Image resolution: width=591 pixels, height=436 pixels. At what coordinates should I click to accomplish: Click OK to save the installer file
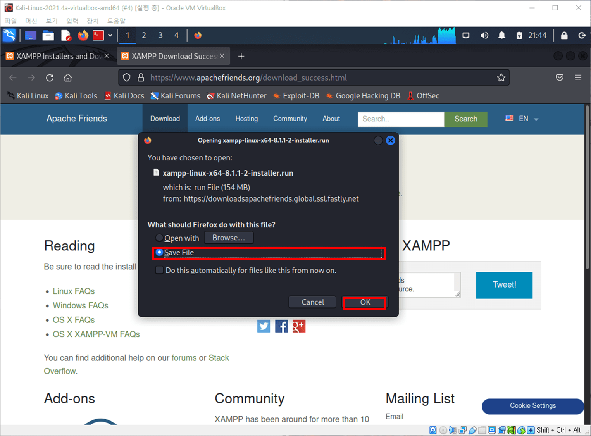pos(364,302)
